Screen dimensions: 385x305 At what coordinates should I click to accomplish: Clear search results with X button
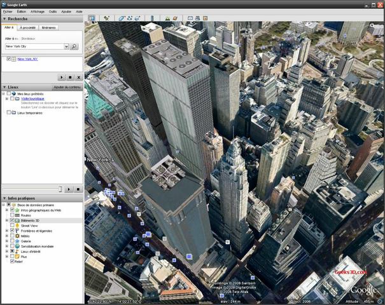click(78, 77)
